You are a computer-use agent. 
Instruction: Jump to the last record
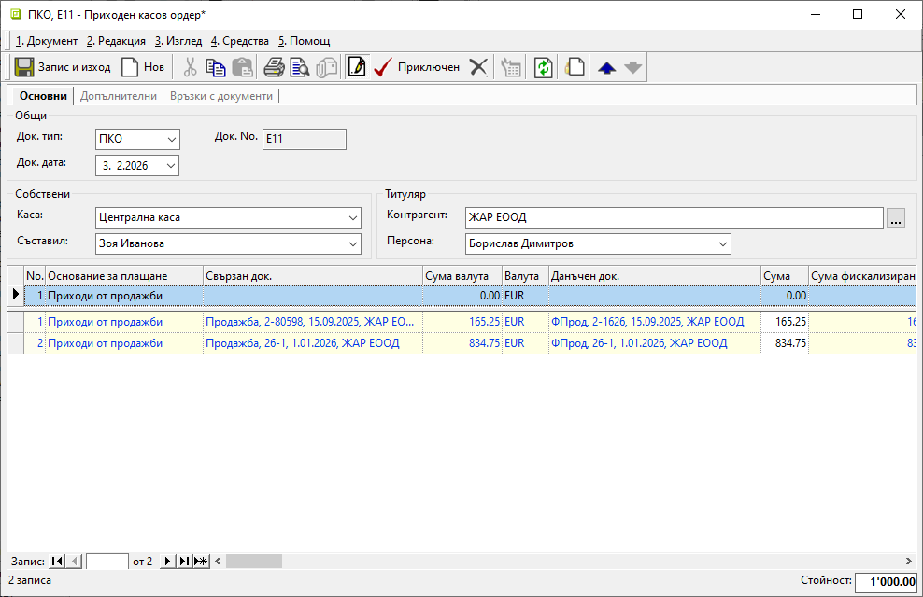184,561
